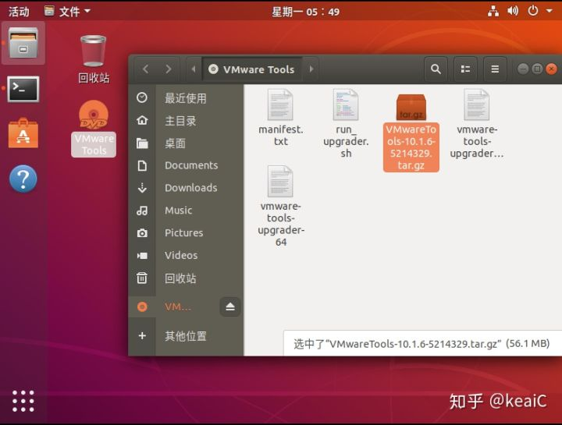Open the clock and calendar panel
The image size is (562, 425).
(305, 12)
